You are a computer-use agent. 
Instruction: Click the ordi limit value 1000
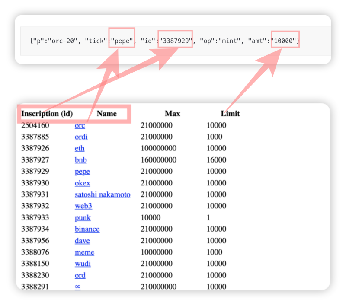(214, 137)
